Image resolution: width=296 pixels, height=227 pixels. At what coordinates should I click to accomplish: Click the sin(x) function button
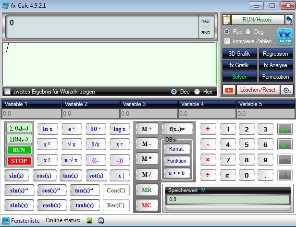tap(16, 176)
